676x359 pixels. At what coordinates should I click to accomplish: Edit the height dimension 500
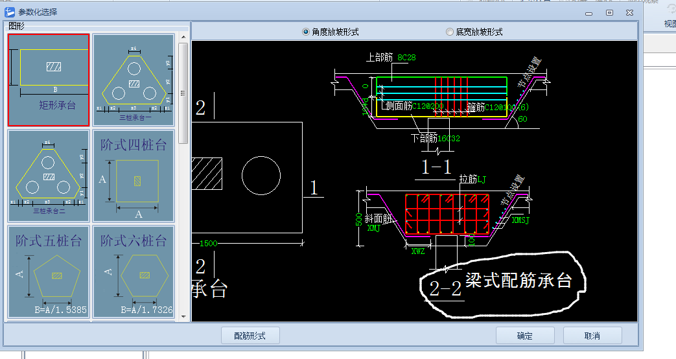pyautogui.click(x=359, y=219)
